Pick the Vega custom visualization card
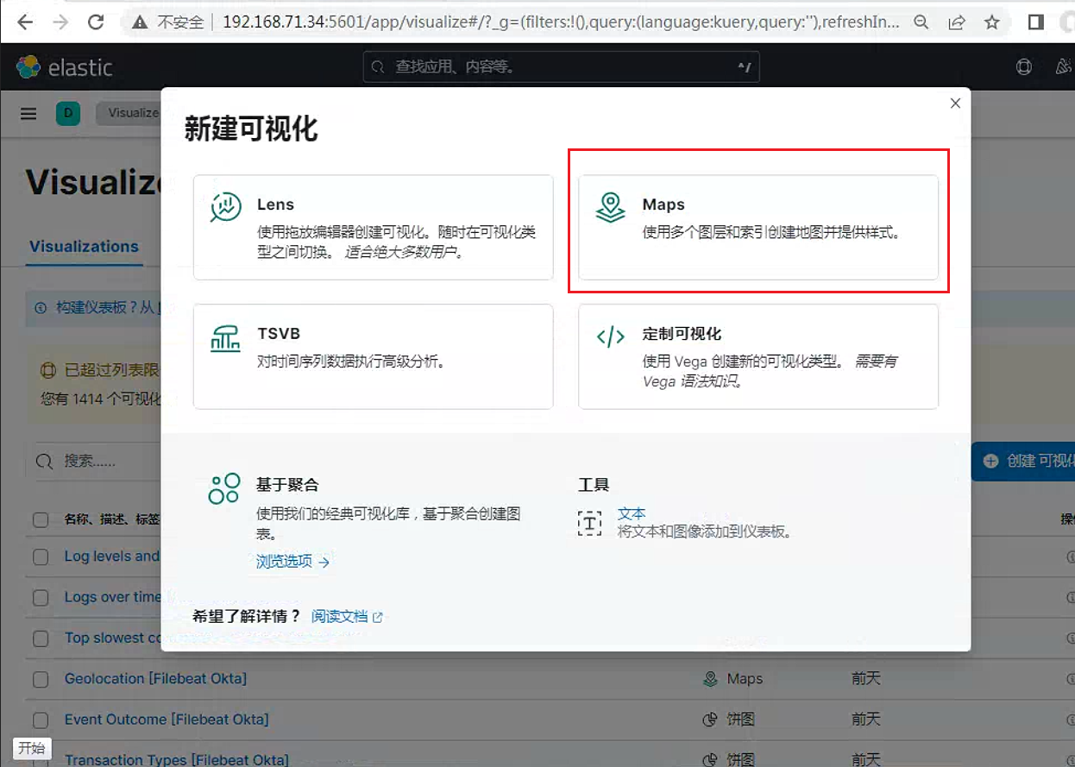The image size is (1075, 767). tap(758, 356)
